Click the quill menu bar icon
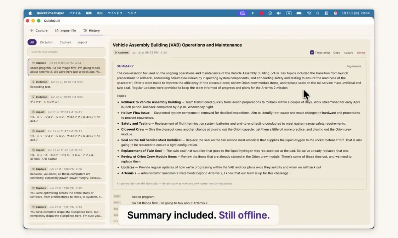This screenshot has height=238, width=398. click(253, 13)
